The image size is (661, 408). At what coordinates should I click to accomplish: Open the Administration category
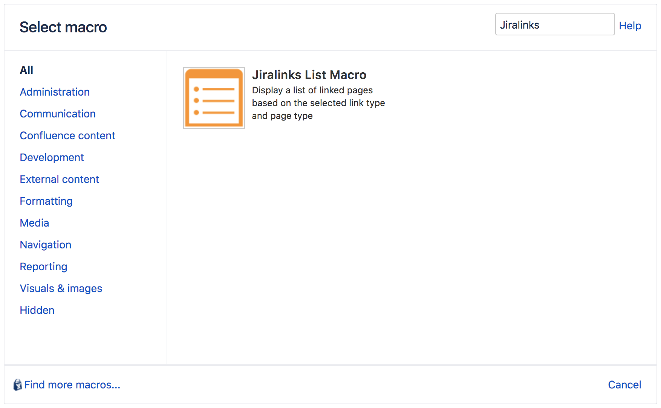coord(55,92)
